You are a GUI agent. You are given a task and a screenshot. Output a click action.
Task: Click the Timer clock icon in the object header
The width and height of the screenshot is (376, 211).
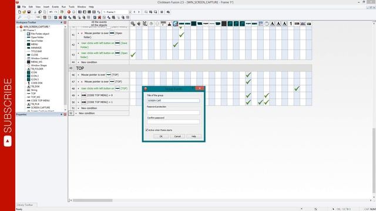(151, 23)
